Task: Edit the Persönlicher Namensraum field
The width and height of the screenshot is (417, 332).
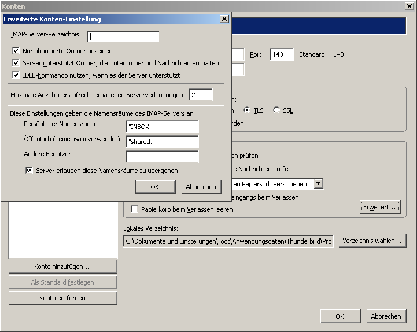Action: coord(162,127)
